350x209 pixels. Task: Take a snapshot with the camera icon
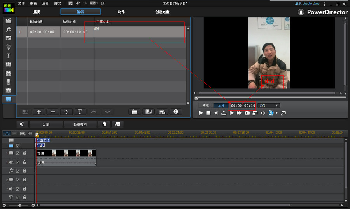(247, 113)
